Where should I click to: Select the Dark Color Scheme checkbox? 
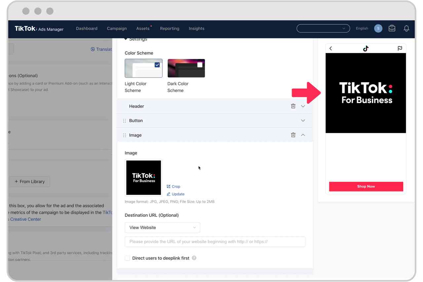tap(200, 65)
